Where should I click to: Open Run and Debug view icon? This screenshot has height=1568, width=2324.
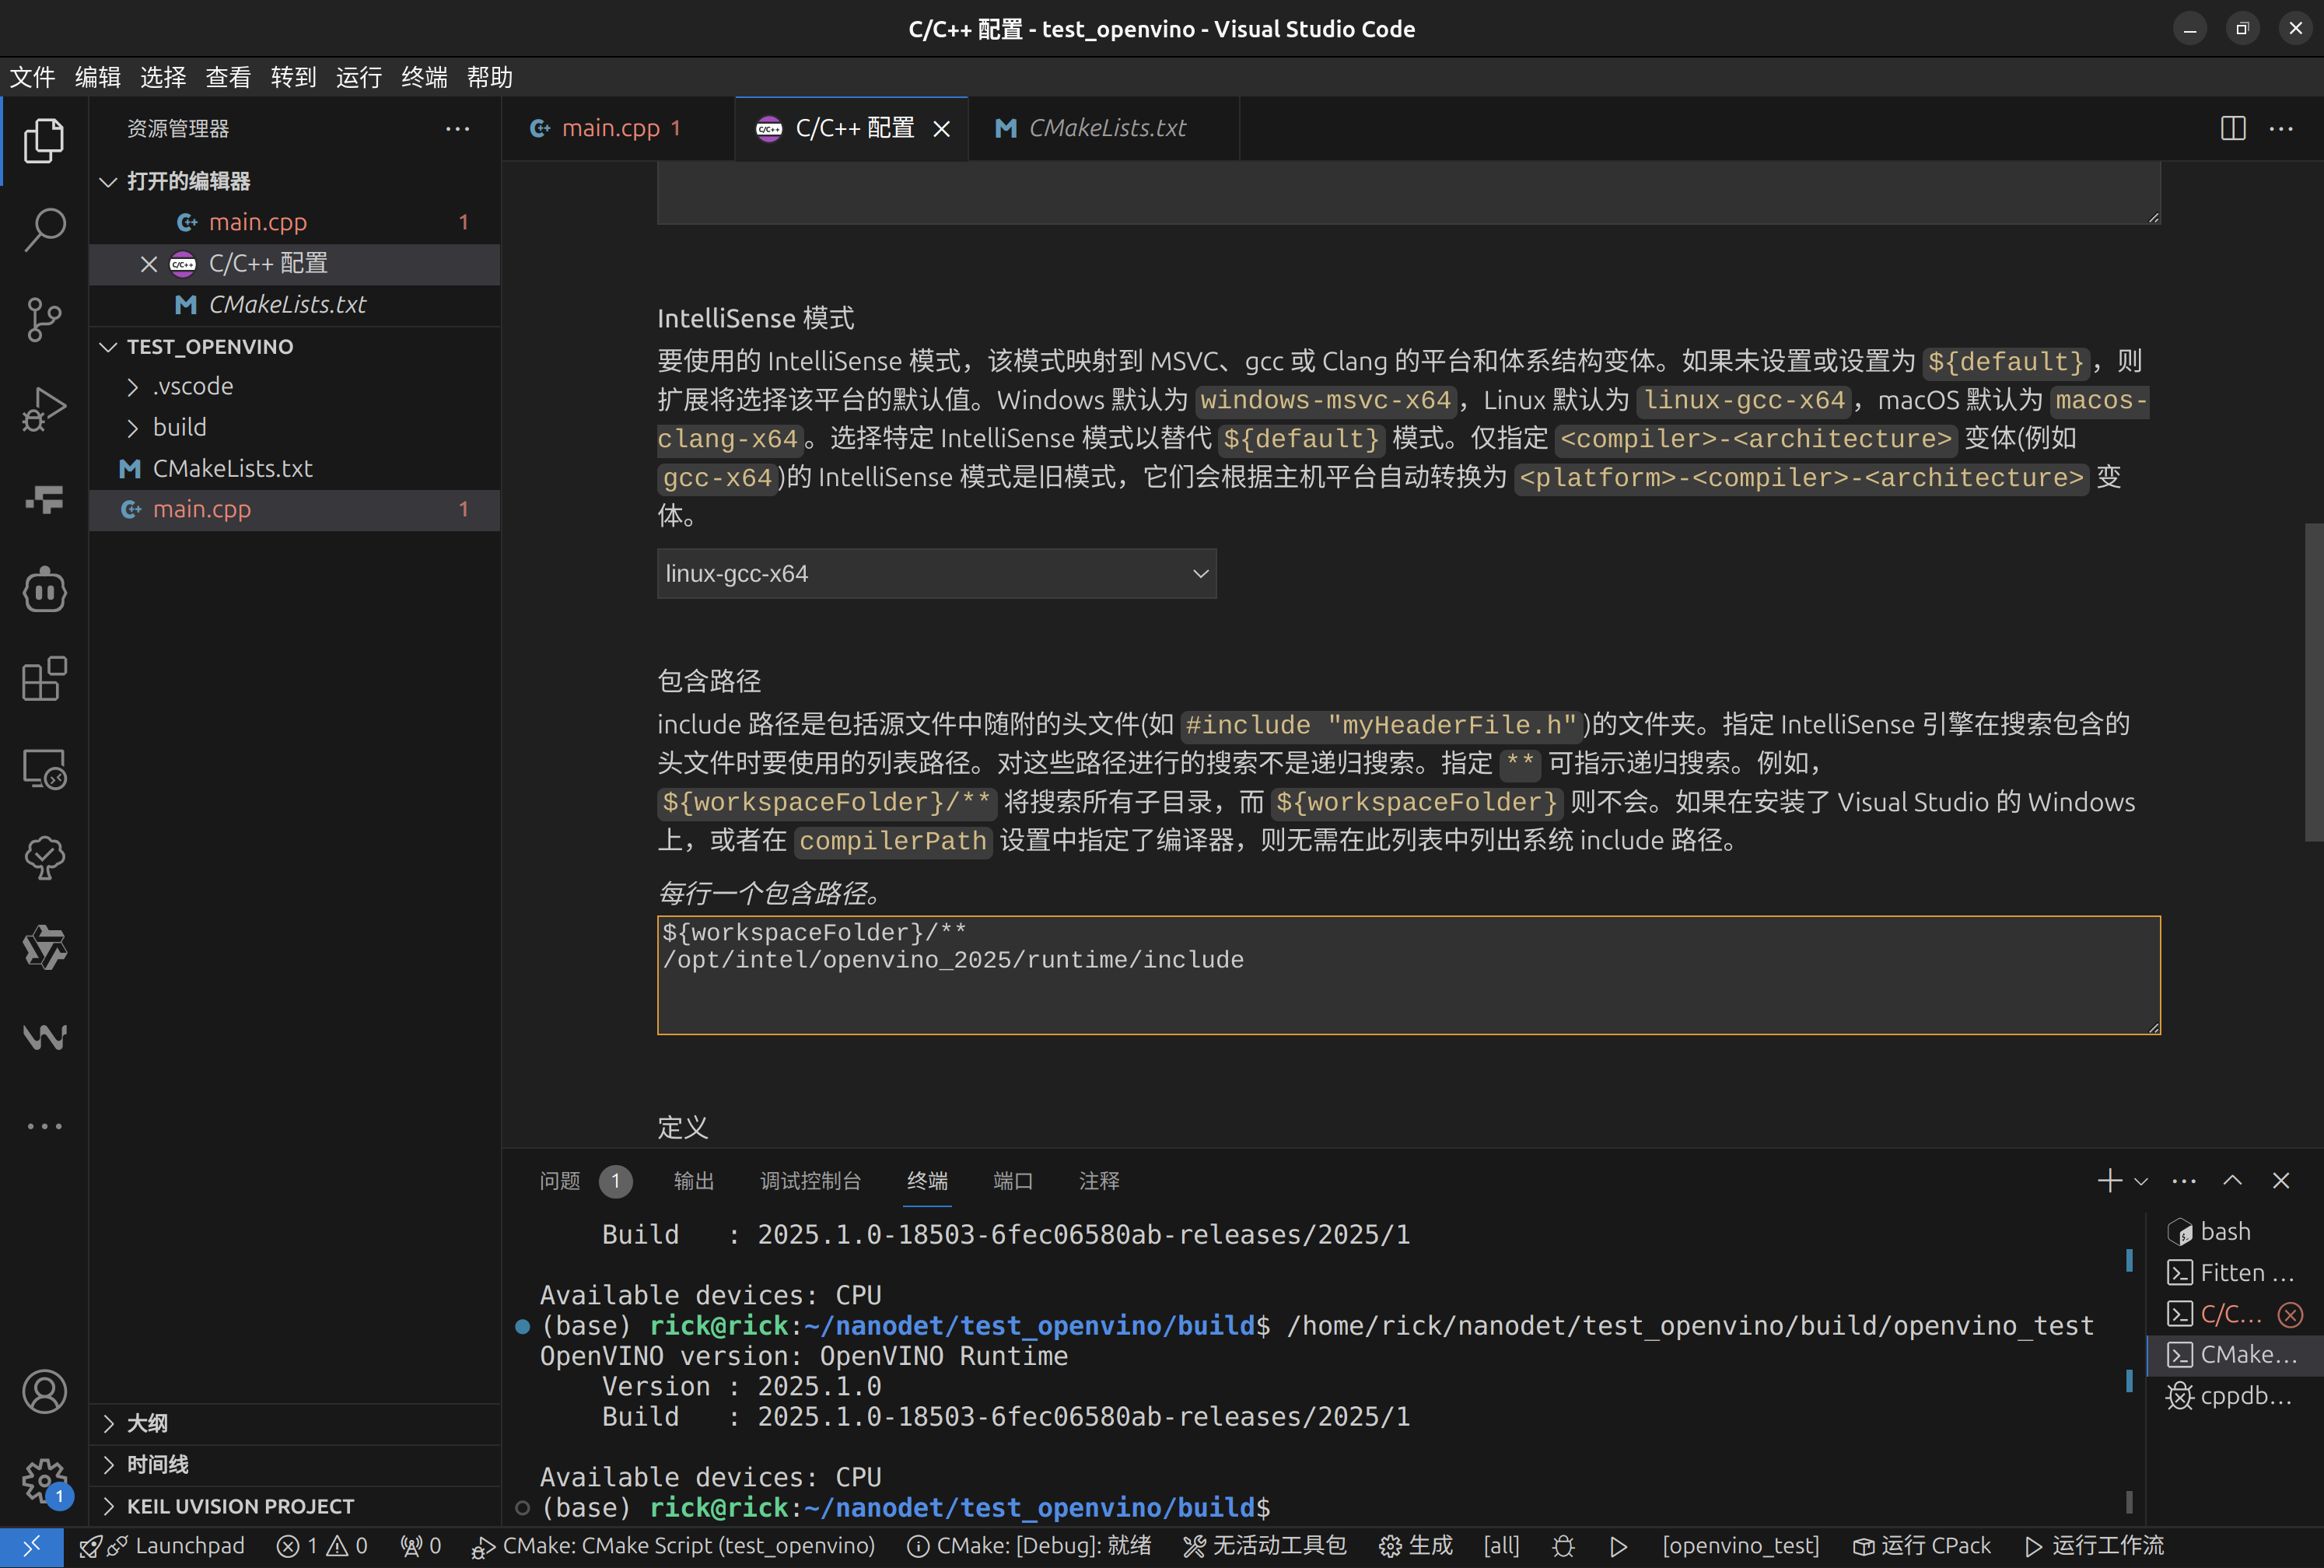coord(44,408)
